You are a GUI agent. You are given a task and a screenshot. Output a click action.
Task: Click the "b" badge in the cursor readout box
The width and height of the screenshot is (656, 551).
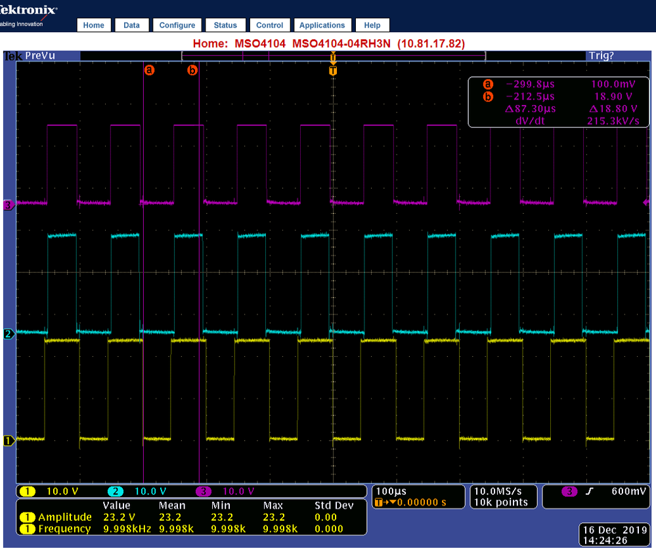coord(487,96)
